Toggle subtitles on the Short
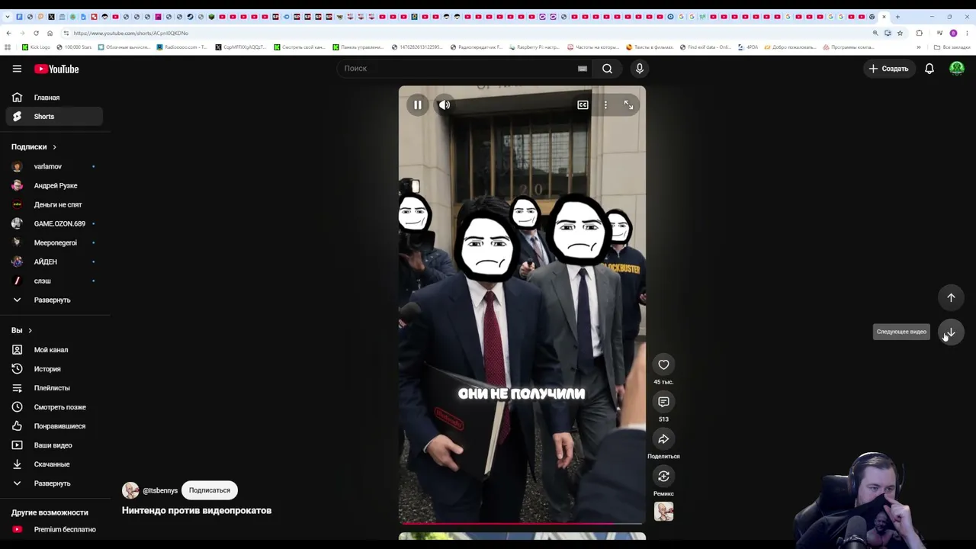The width and height of the screenshot is (976, 549). coord(583,104)
